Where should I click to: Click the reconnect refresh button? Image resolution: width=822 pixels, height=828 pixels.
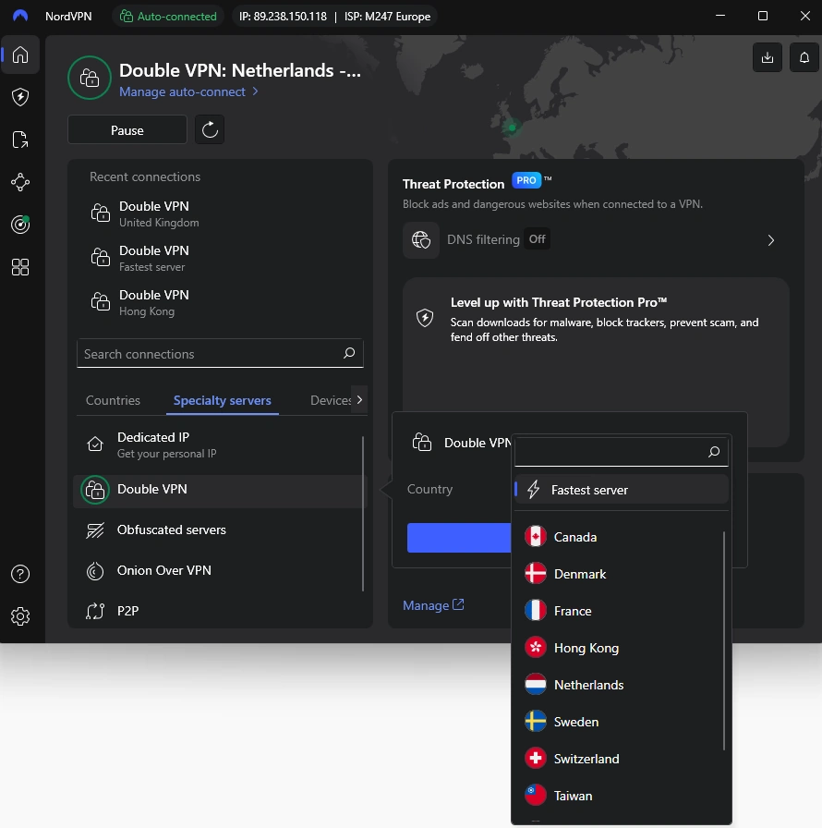tap(210, 129)
